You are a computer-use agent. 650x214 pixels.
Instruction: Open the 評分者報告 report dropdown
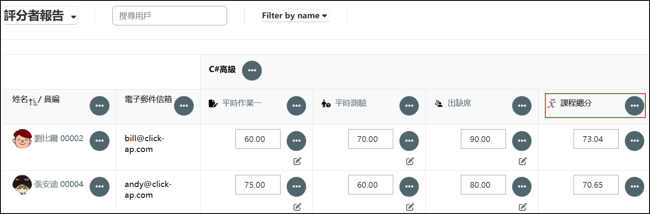click(40, 16)
